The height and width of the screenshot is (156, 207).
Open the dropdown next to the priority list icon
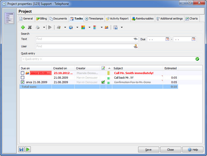click(102, 27)
